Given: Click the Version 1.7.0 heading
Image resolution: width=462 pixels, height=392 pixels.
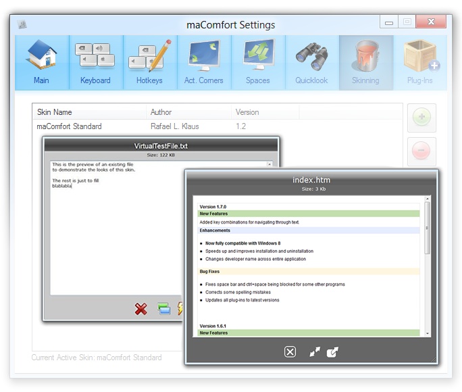Looking at the screenshot, I should [213, 207].
